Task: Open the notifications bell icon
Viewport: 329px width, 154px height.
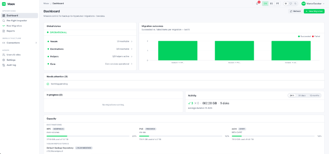Action: [257, 4]
